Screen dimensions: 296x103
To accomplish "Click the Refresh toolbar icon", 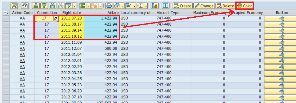I will [25, 6].
